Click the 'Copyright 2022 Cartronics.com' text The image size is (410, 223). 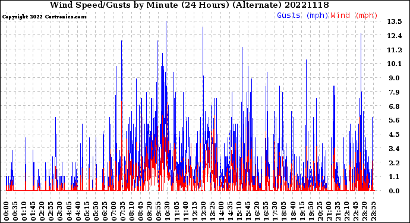[x=44, y=17]
